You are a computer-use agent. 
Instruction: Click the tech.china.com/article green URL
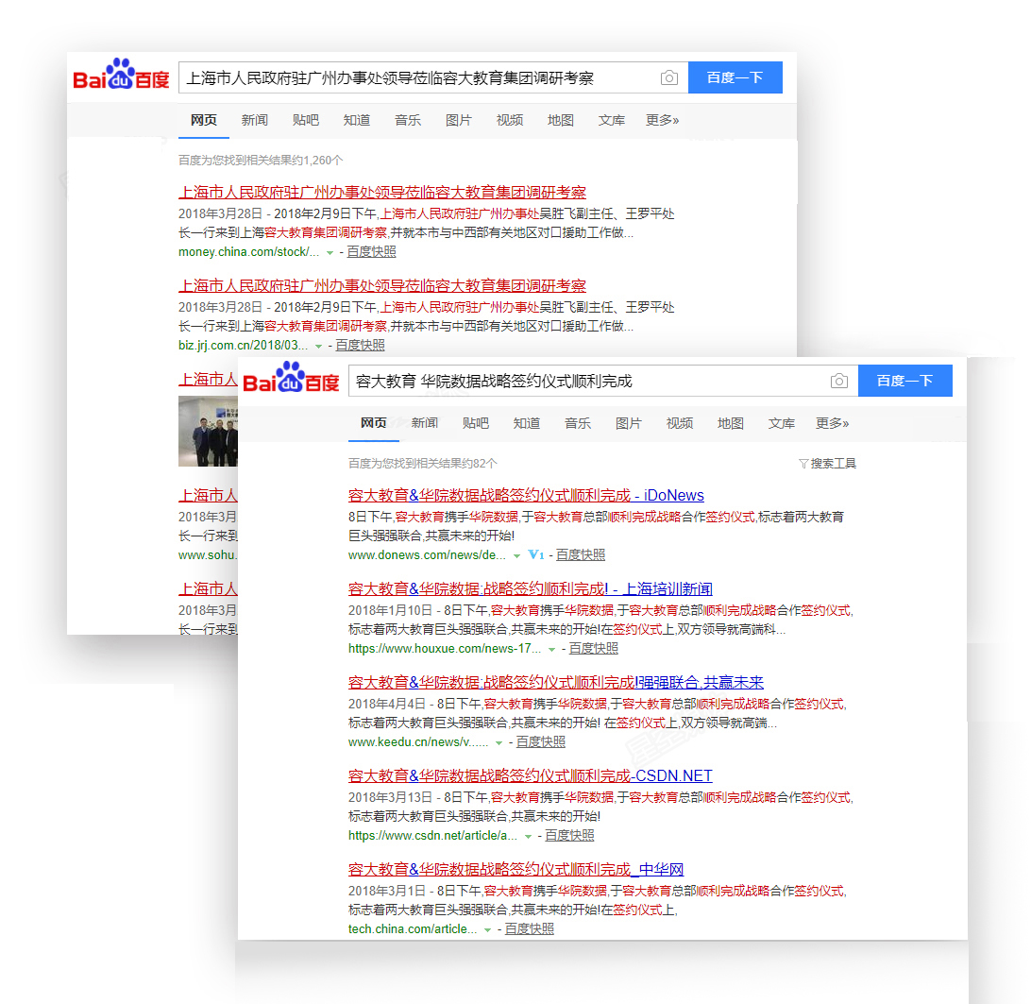point(413,929)
